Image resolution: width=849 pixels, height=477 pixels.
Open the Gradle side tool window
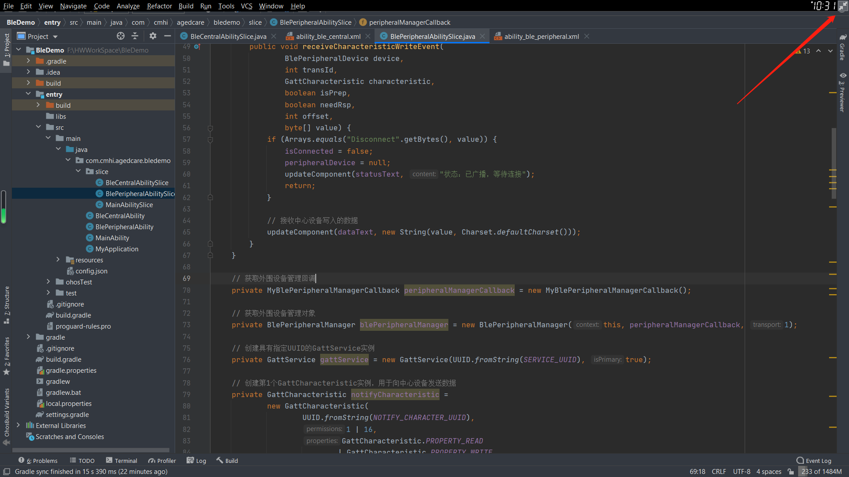pos(843,47)
